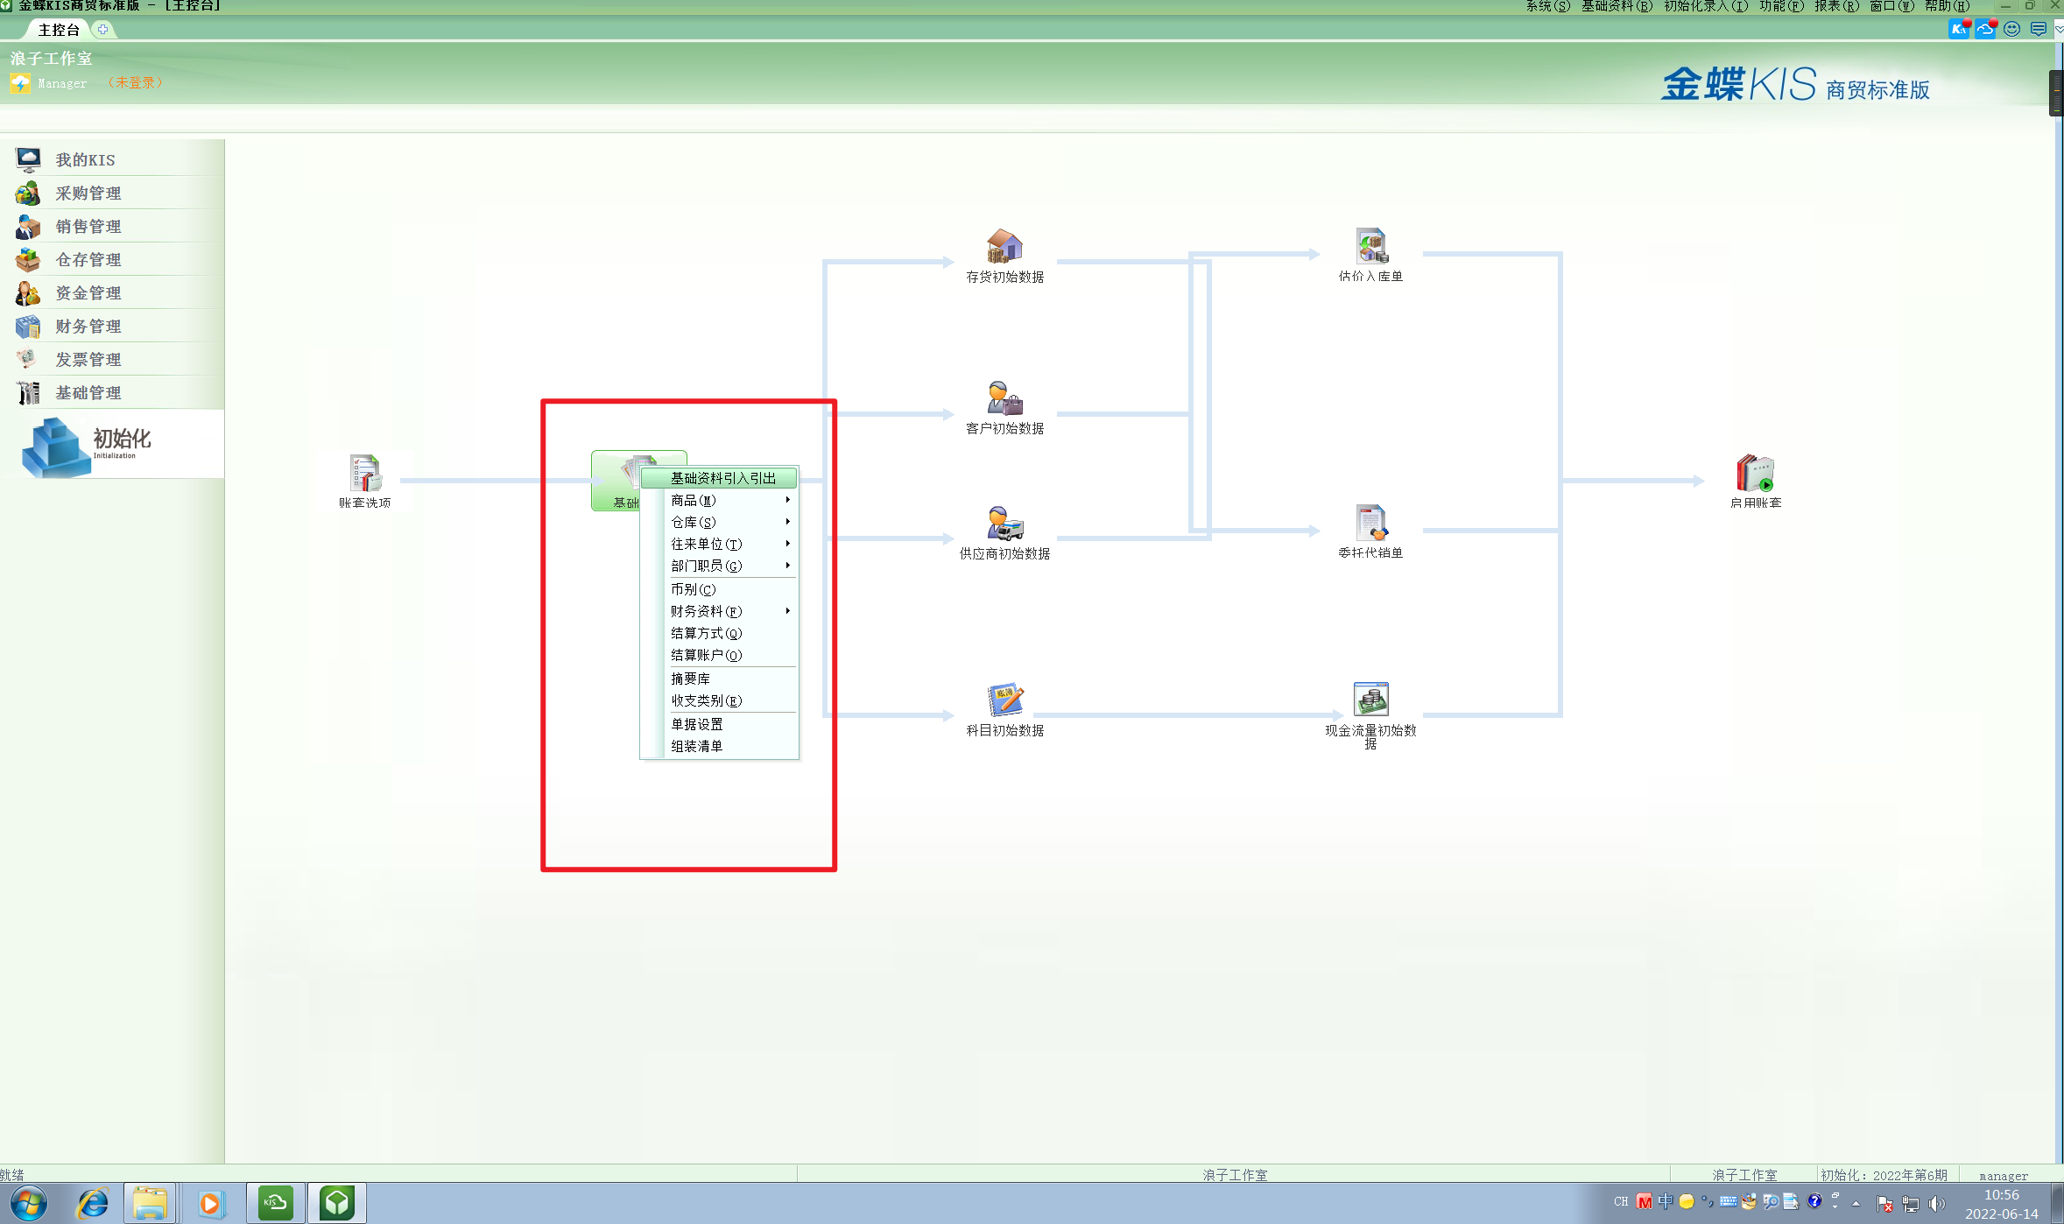Viewport: 2064px width, 1224px height.
Task: Select 基础资料引入引出 menu entry
Action: [x=722, y=478]
